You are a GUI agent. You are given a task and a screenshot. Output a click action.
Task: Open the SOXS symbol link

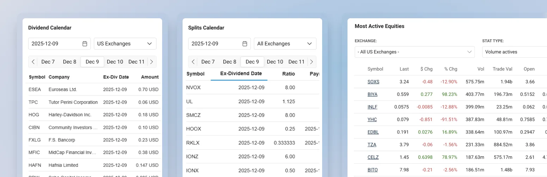373,82
